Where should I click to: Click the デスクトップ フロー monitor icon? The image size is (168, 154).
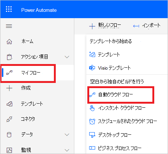[x=92, y=135]
